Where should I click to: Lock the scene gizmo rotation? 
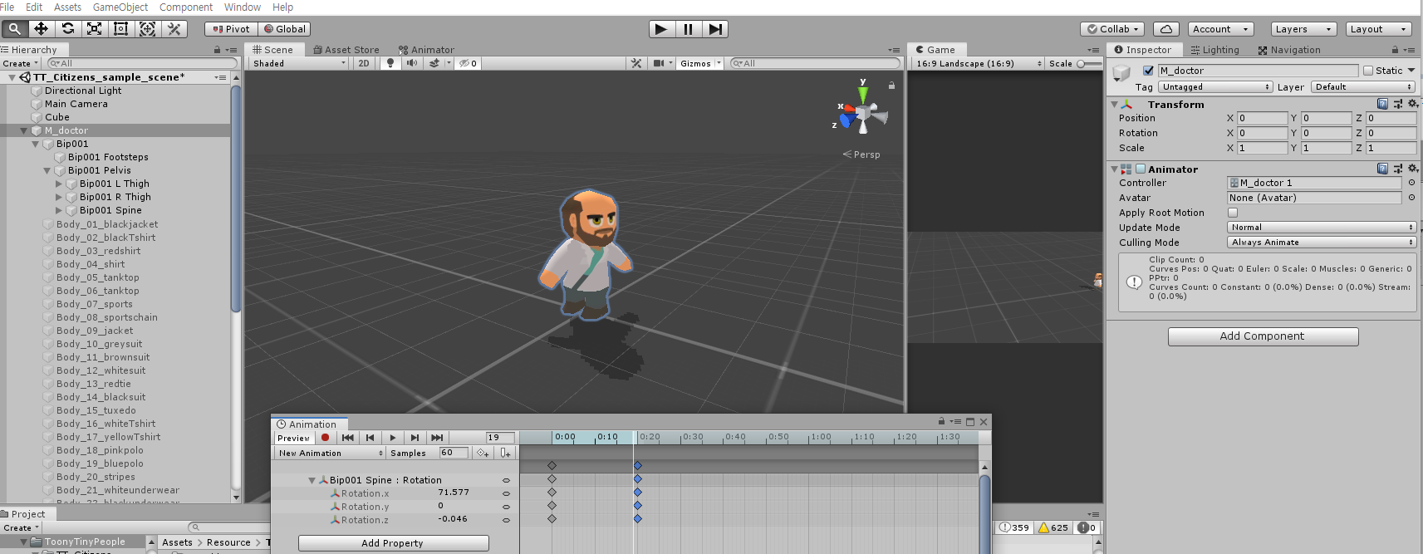[x=891, y=86]
